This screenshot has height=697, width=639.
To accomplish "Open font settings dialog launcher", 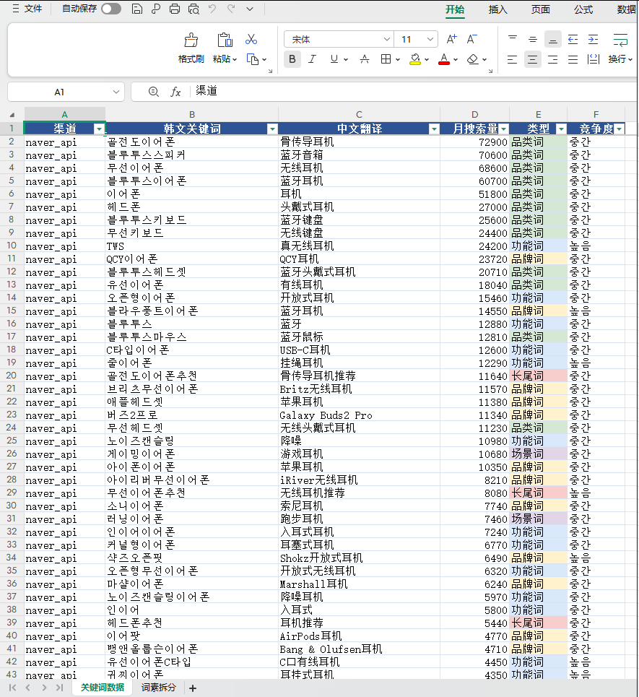I will pos(490,71).
